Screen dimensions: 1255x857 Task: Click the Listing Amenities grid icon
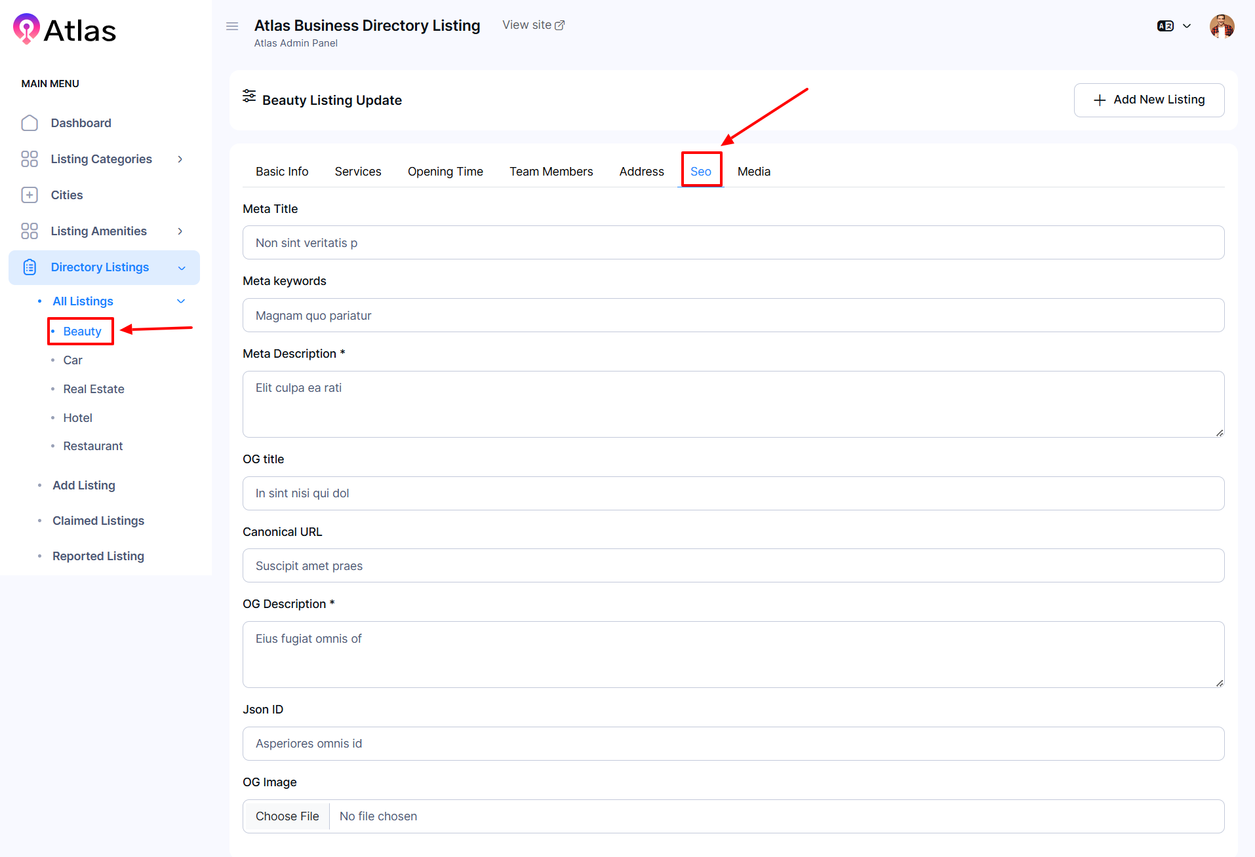(30, 231)
